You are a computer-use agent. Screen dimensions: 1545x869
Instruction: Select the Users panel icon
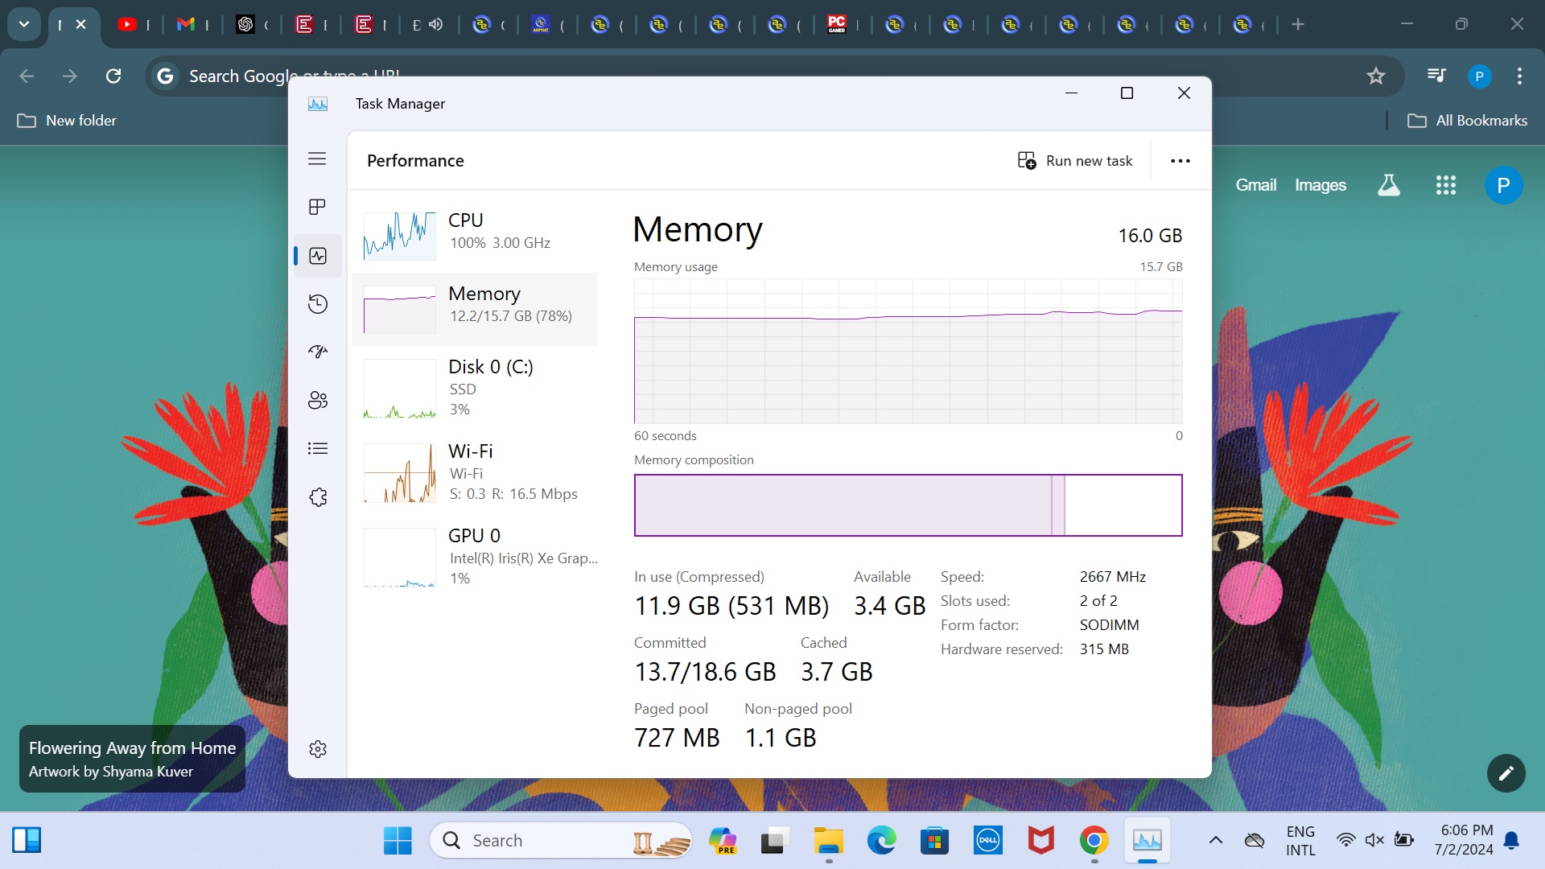pyautogui.click(x=317, y=401)
